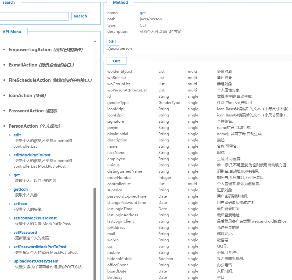
Task: Open the "setPassword" link
Action: point(25,232)
